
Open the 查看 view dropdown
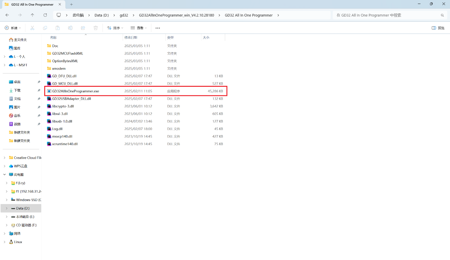pyautogui.click(x=139, y=28)
